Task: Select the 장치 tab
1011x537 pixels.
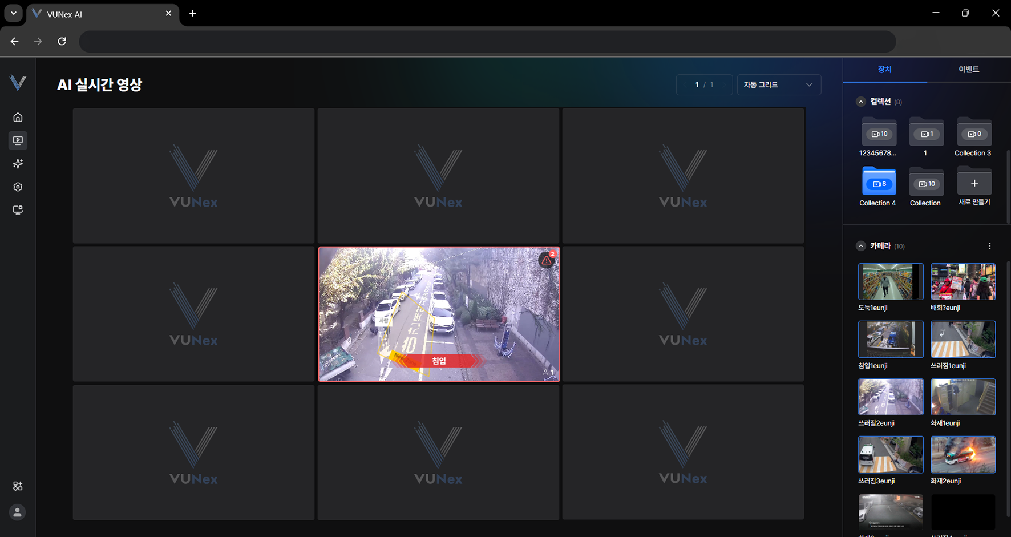Action: [x=884, y=70]
